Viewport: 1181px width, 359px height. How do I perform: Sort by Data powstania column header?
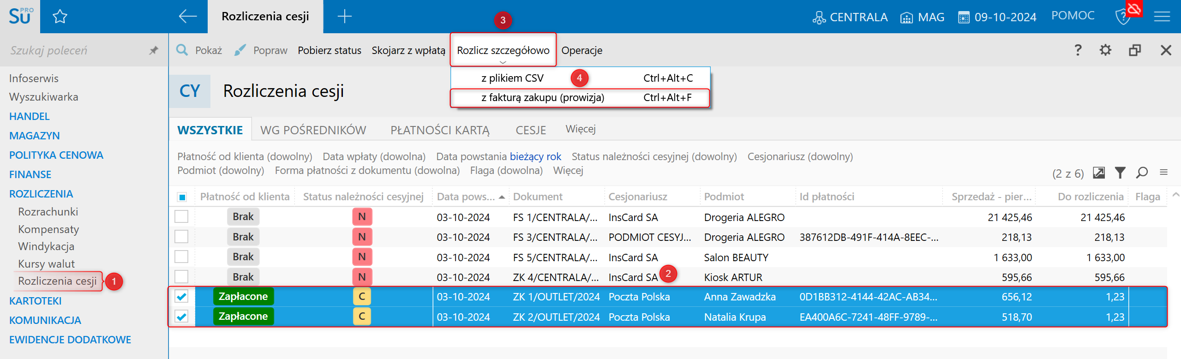(x=471, y=197)
